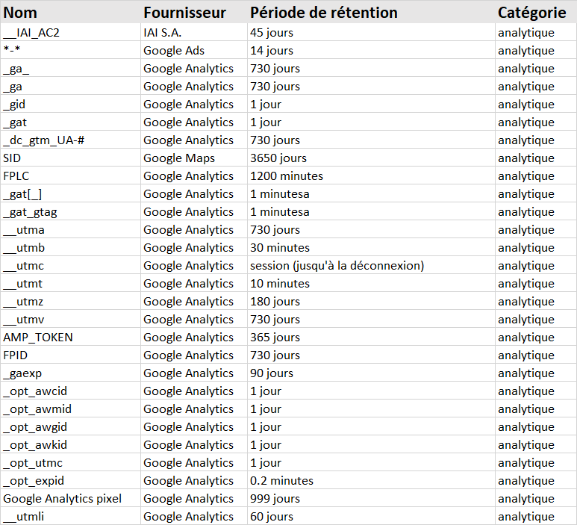Screen dimensions: 577x525
Task: Select the Période de rétention column header
Action: (x=323, y=13)
